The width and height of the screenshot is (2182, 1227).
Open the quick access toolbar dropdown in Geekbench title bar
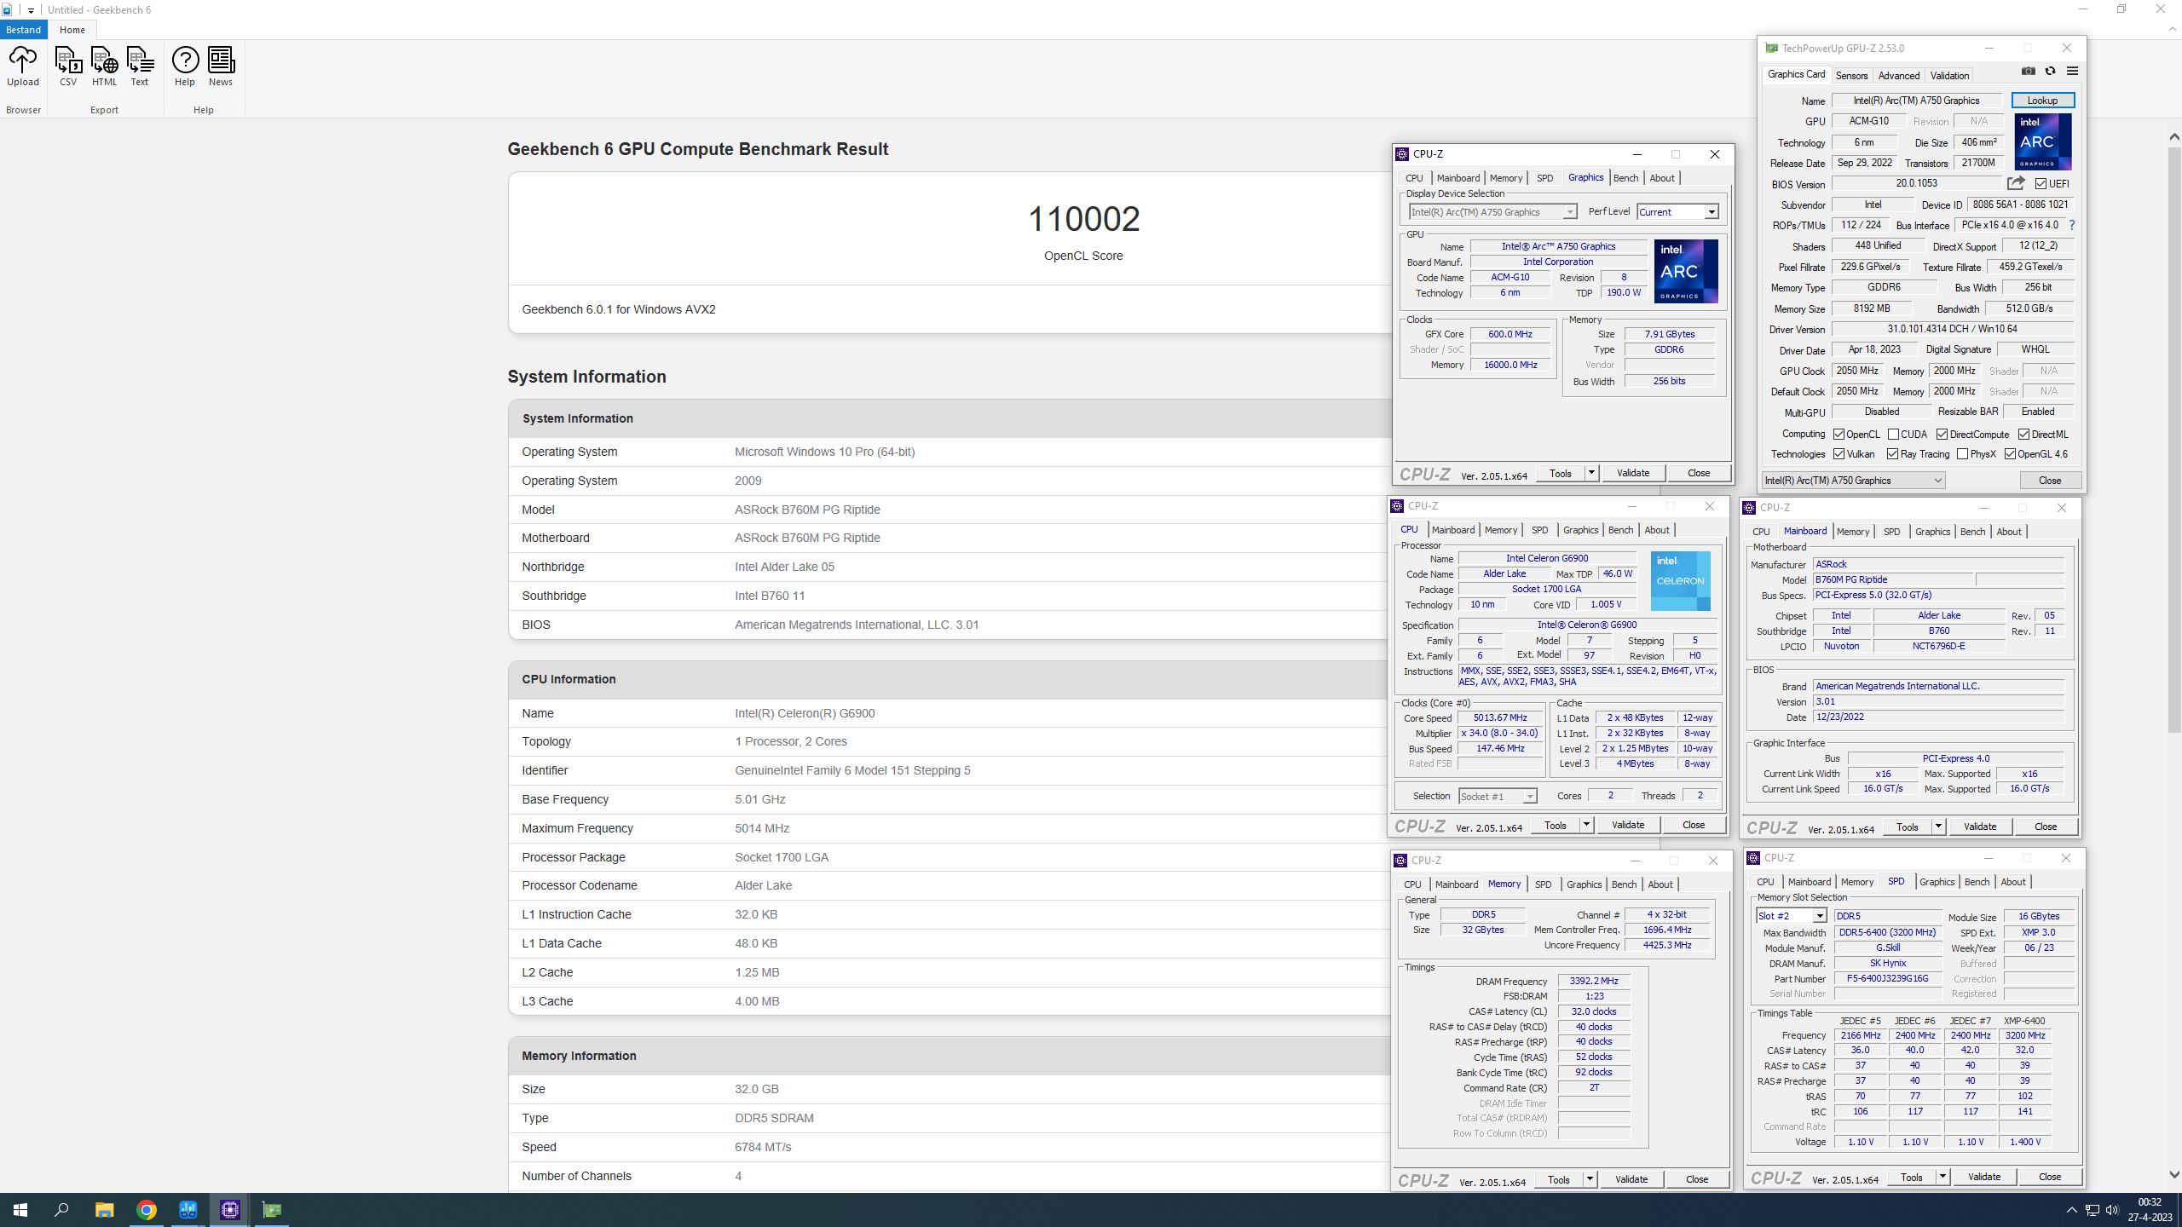(31, 10)
